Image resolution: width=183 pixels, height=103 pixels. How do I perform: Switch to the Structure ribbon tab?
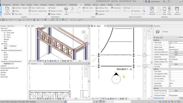pos(16,5)
